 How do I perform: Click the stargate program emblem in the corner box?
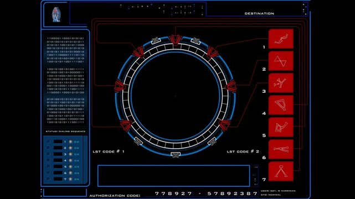56,15
